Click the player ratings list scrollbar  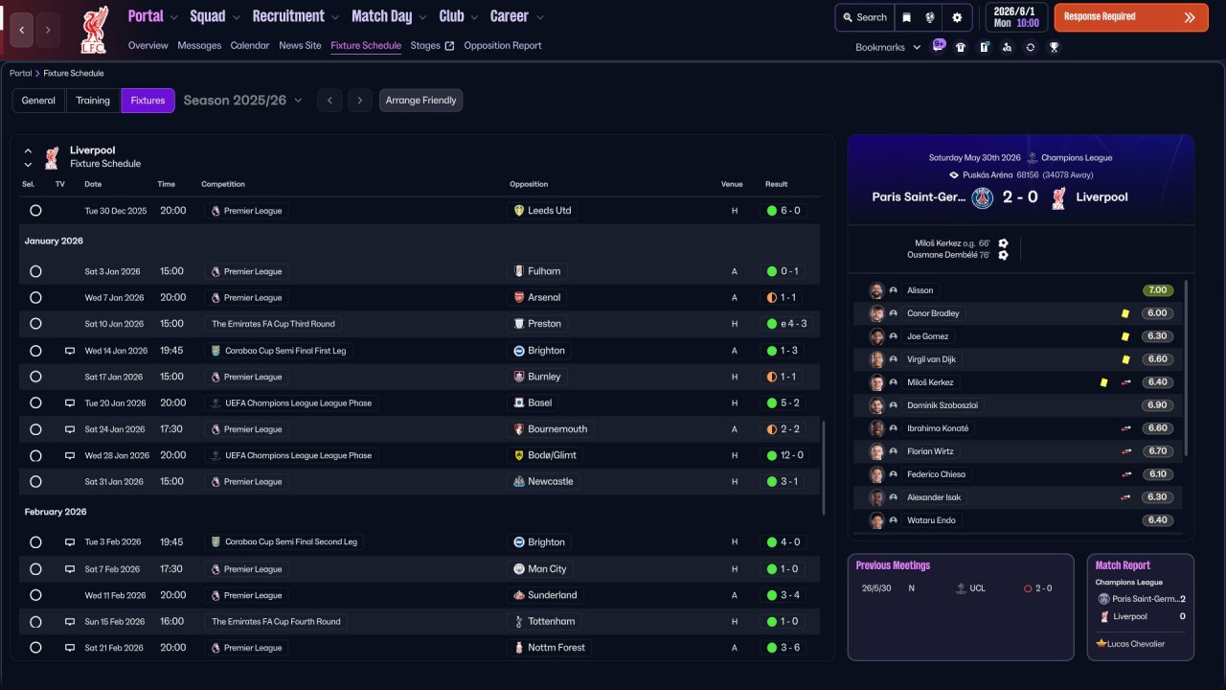1186,368
